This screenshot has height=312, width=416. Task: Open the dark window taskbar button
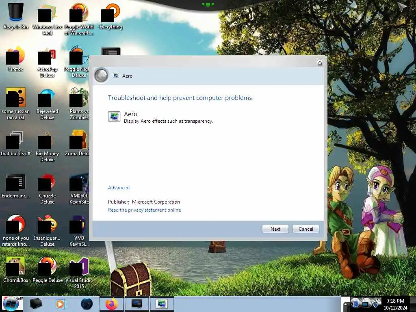pos(136,304)
